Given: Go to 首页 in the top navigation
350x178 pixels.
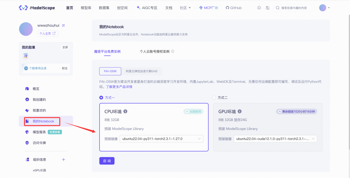Looking at the screenshot, I should (70, 8).
